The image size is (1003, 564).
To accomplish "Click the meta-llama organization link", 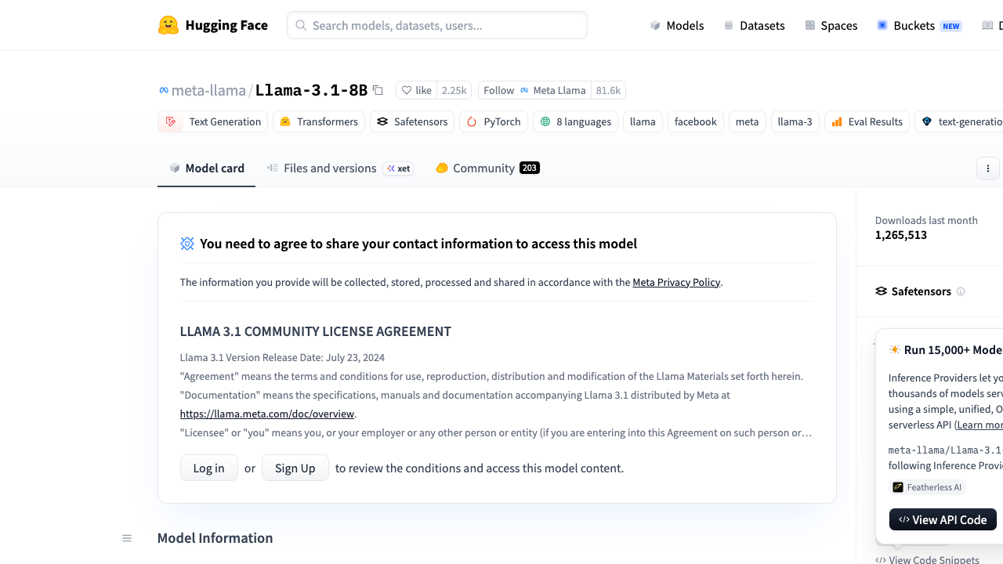I will tap(208, 90).
